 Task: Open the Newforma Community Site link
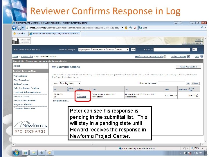(149, 56)
